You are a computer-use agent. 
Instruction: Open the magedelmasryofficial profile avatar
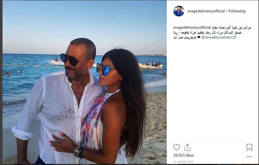click(179, 11)
